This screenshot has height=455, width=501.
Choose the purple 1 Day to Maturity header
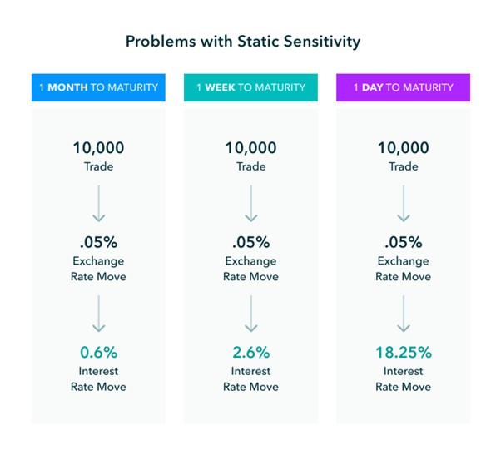403,87
